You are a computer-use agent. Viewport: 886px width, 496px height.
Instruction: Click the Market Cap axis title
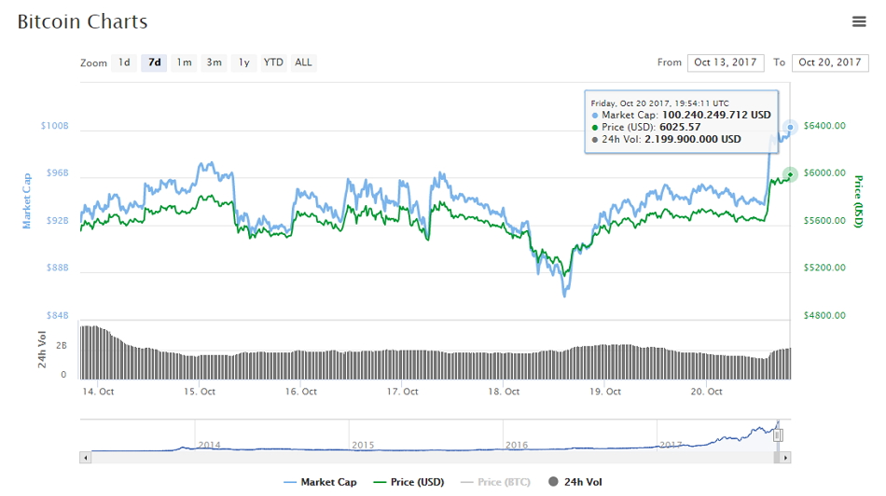click(x=26, y=201)
